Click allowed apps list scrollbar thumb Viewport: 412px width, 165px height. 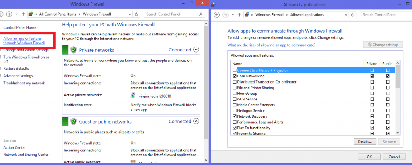(398, 76)
